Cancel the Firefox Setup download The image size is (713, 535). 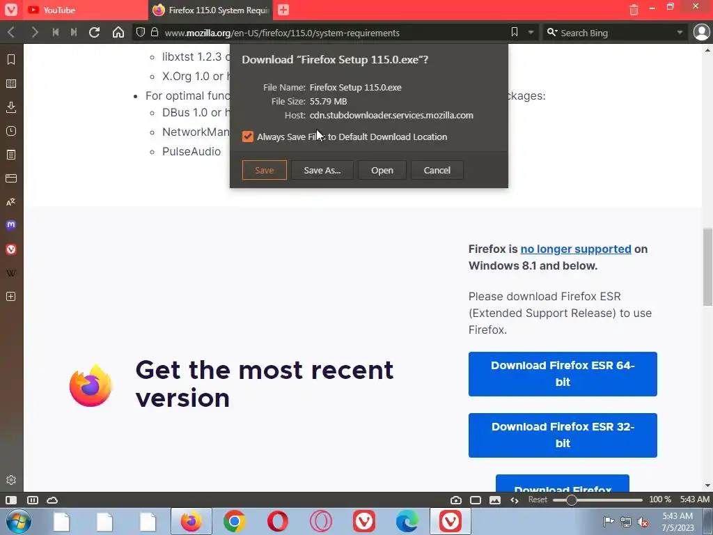point(437,170)
